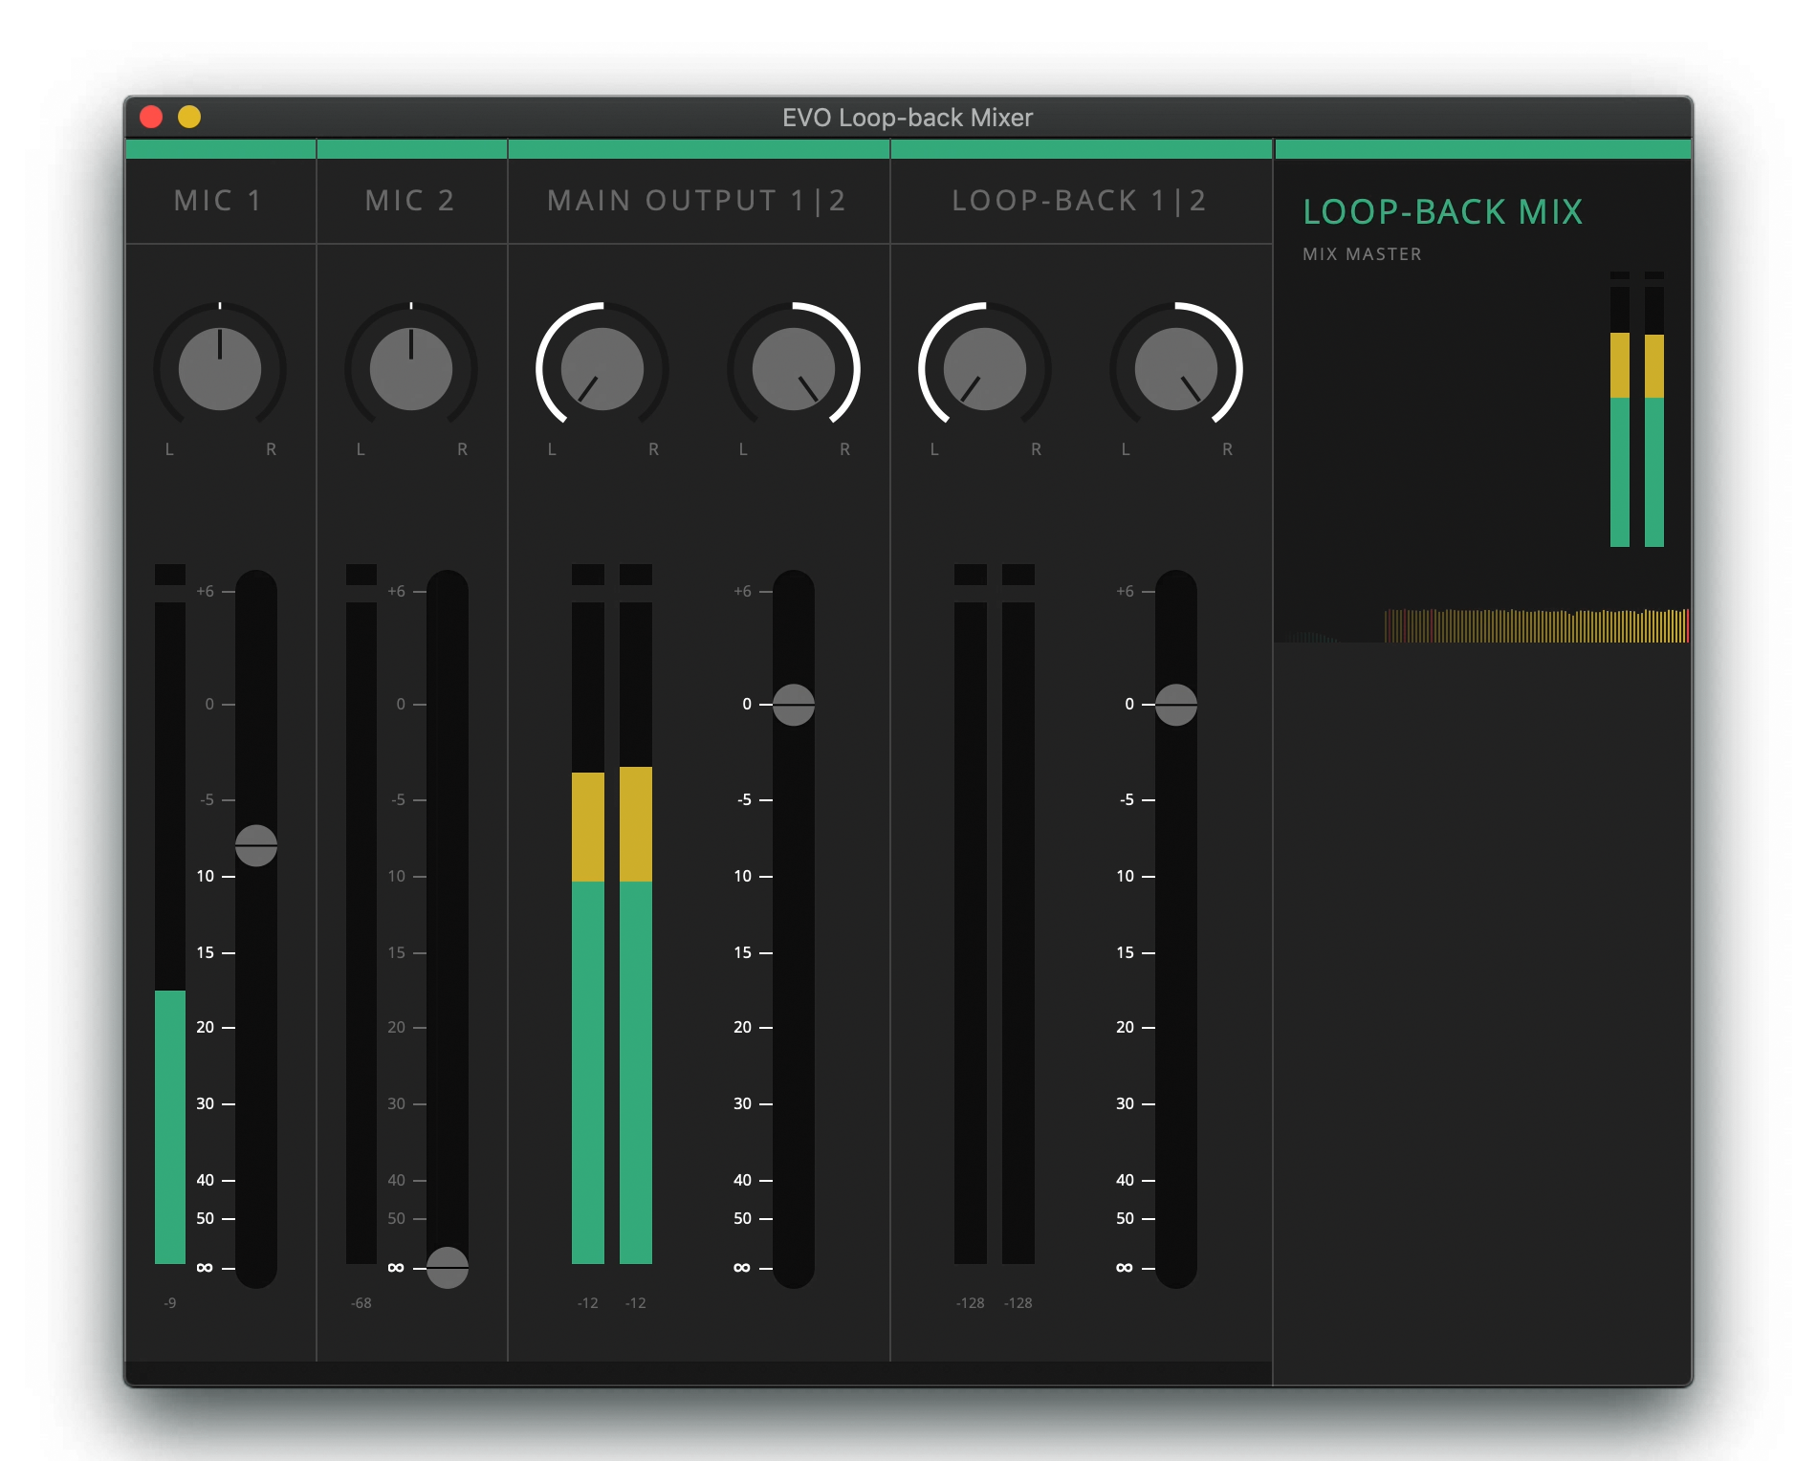Select the MIC 1 channel header
Image resolution: width=1817 pixels, height=1461 pixels.
pyautogui.click(x=220, y=201)
